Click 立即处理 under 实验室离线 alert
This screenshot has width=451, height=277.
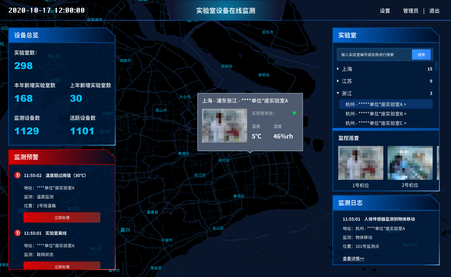tap(62, 266)
